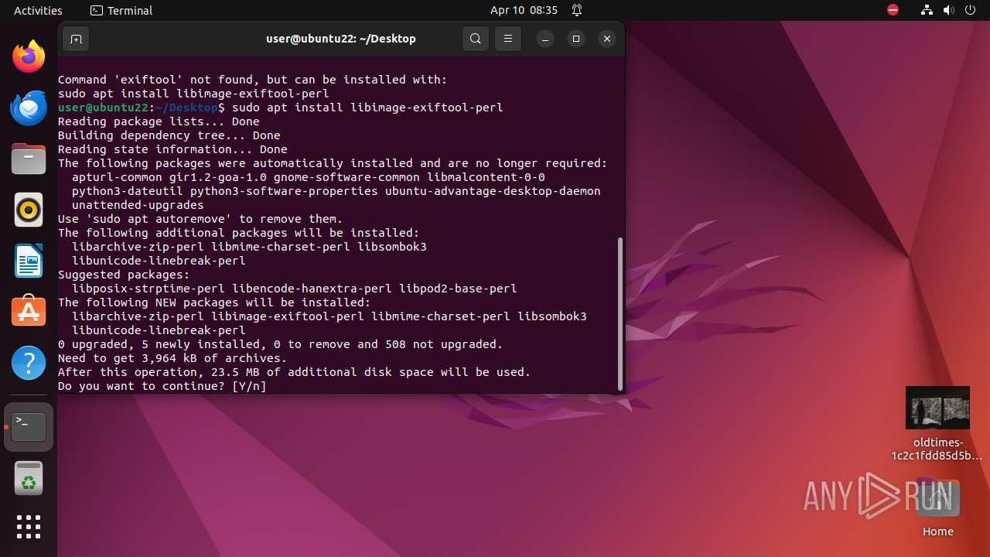Click the 'Do you want to continue? [Y/n]' prompt
Screen dimensions: 990x557
click(162, 386)
